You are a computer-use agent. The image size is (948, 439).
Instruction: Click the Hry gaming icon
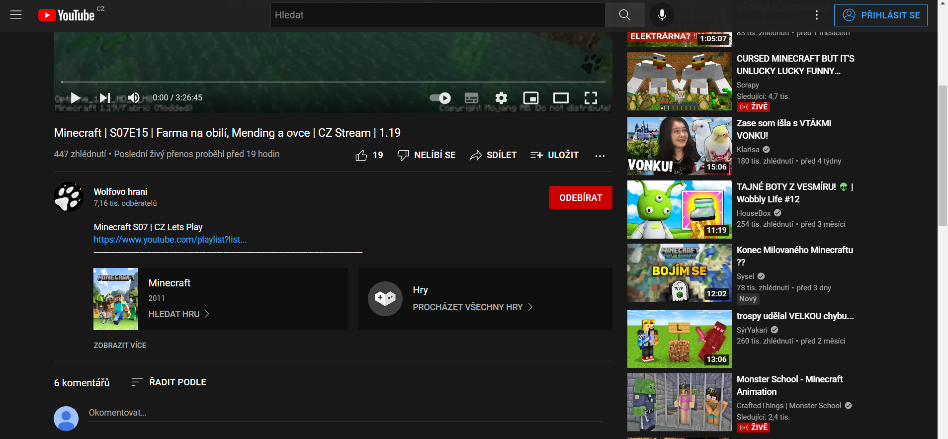tap(385, 299)
